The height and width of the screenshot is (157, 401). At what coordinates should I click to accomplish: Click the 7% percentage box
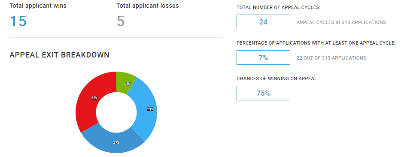pyautogui.click(x=263, y=57)
